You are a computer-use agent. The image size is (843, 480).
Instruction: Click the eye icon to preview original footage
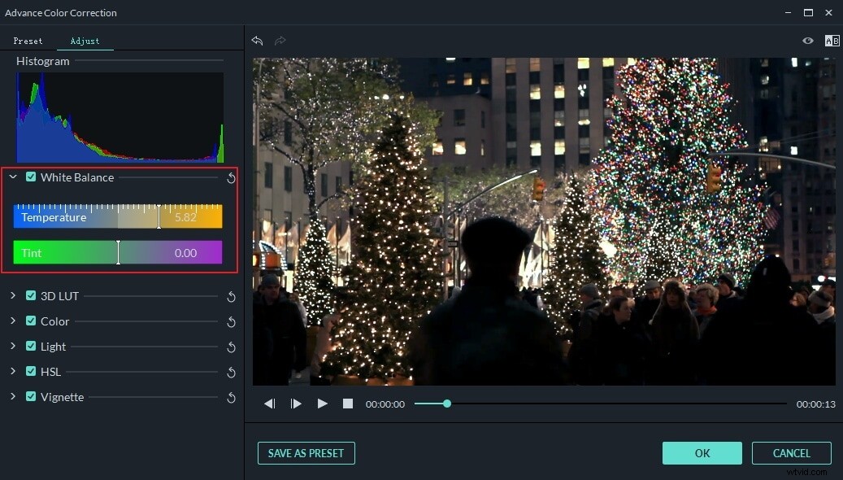[807, 41]
